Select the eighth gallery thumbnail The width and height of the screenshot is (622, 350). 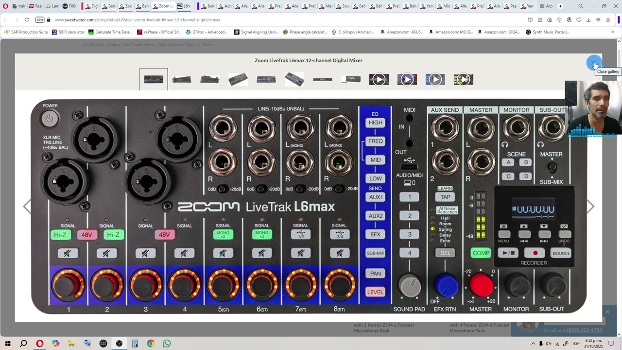coord(351,79)
